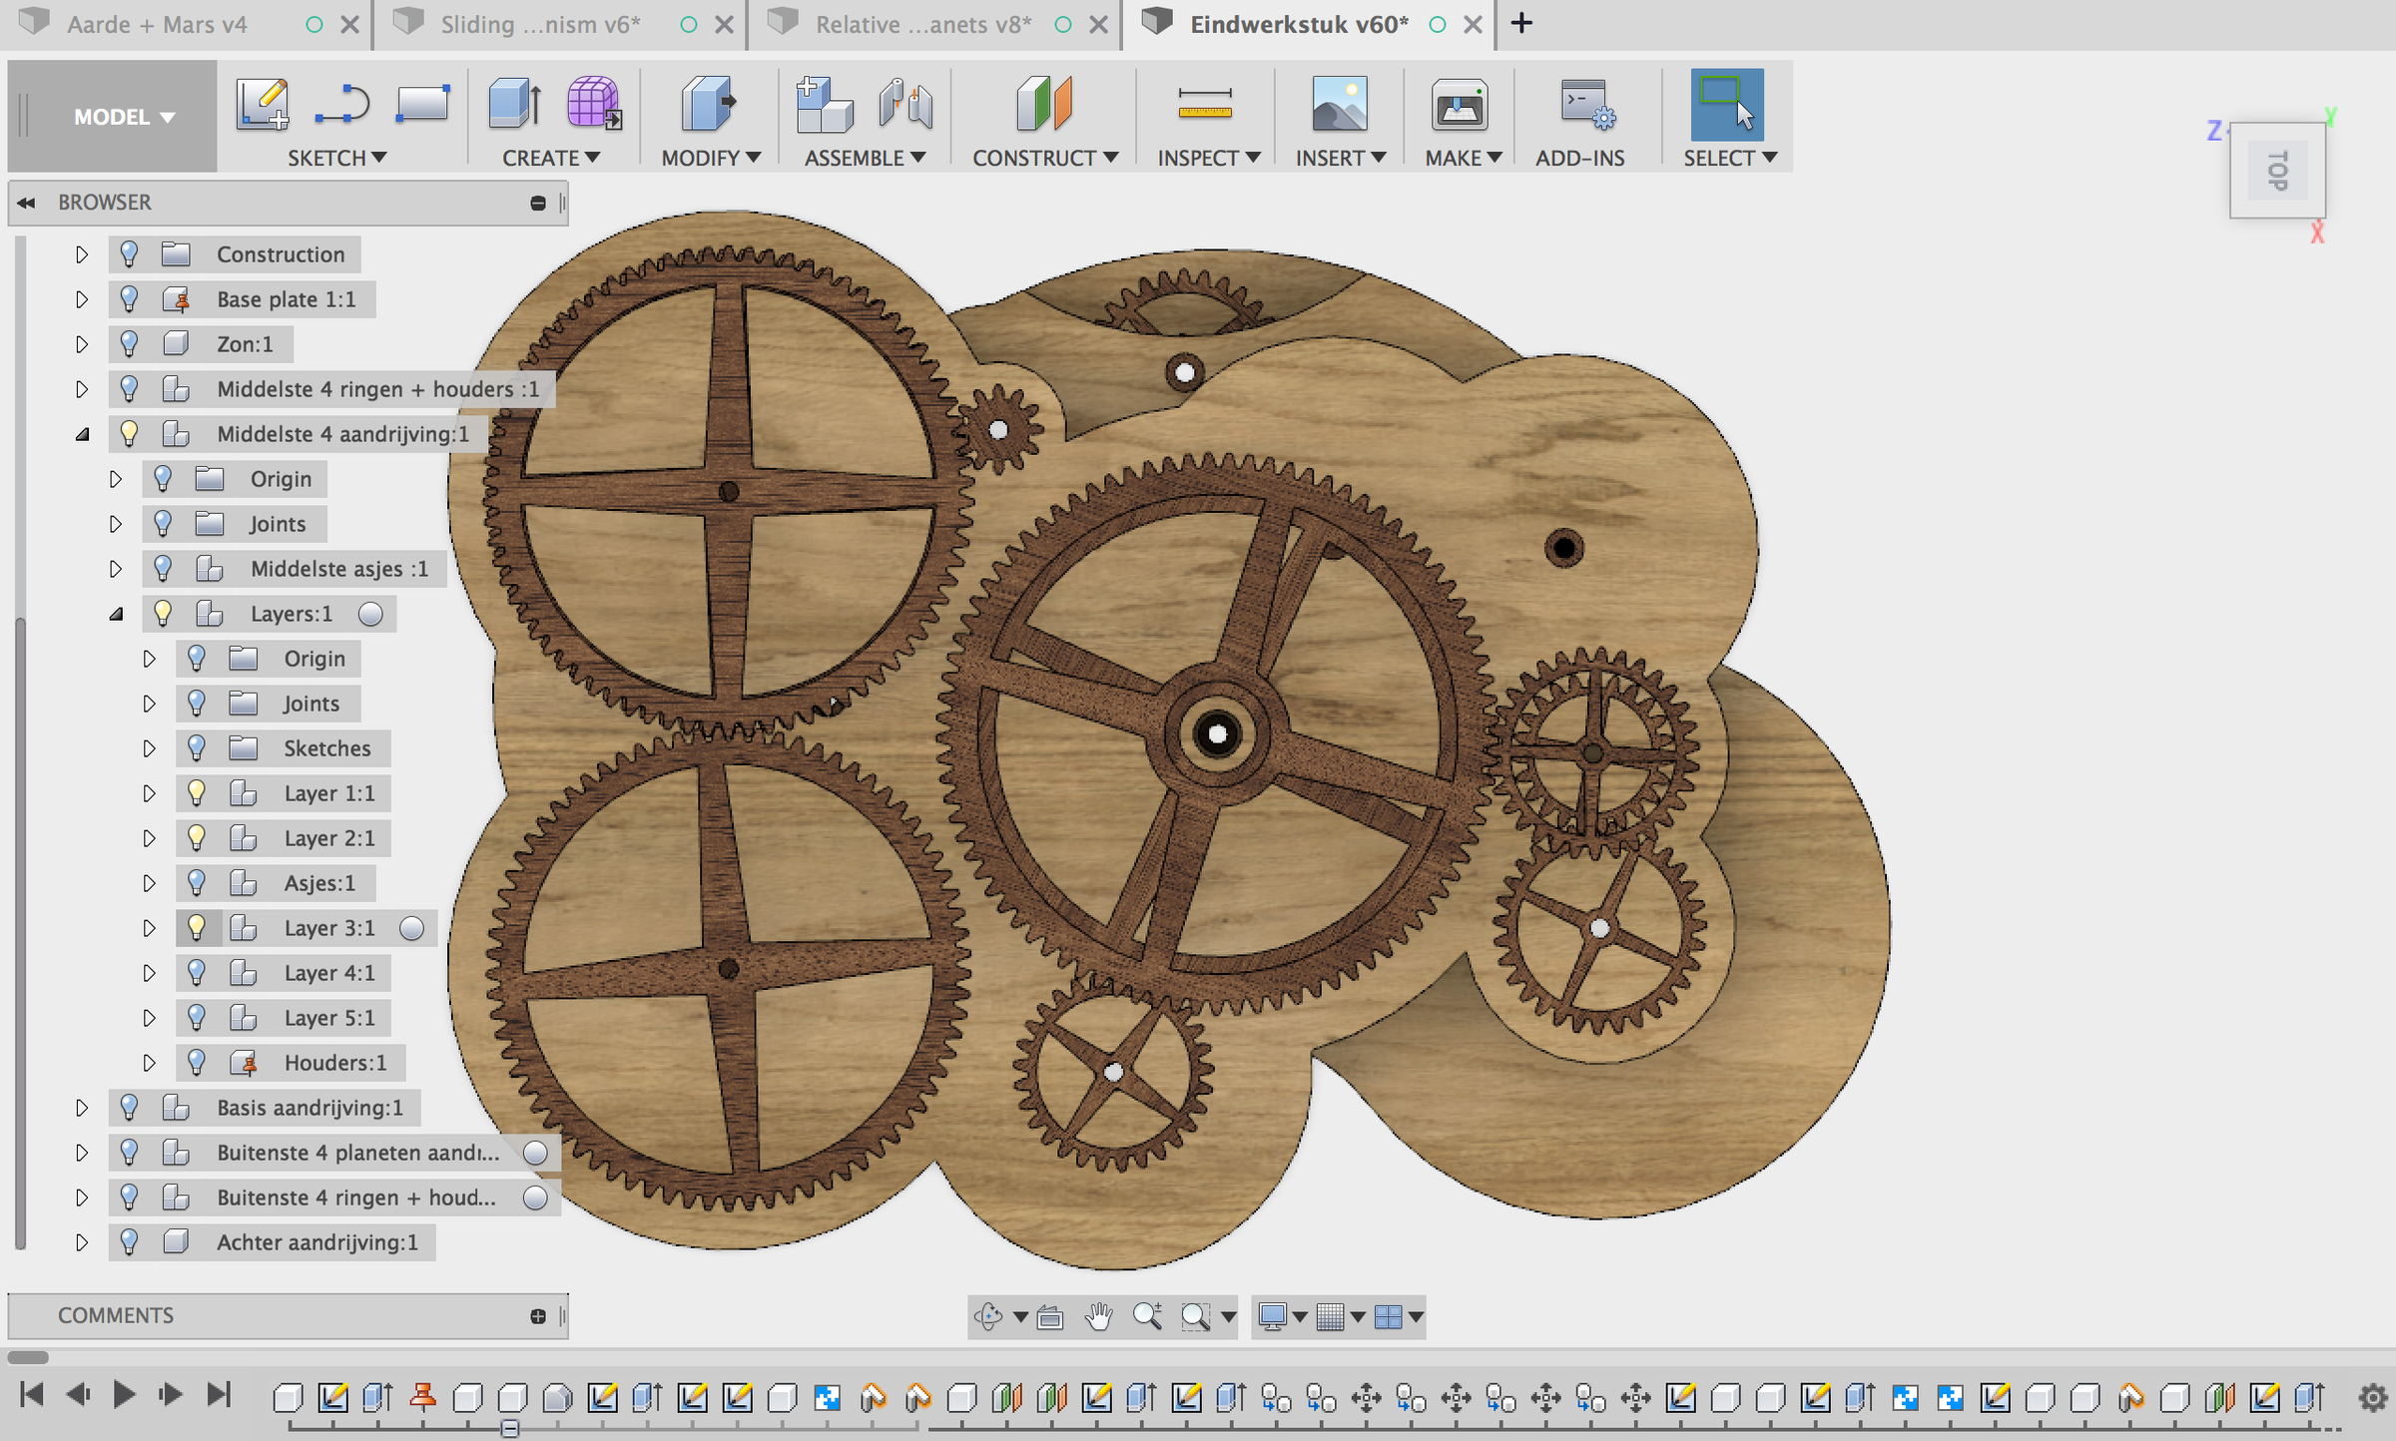Click the first feature in the timeline
Image resolution: width=2396 pixels, height=1441 pixels.
[x=288, y=1397]
